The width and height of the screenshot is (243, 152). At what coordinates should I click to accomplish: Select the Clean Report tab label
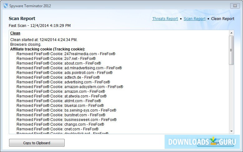[x=223, y=19]
